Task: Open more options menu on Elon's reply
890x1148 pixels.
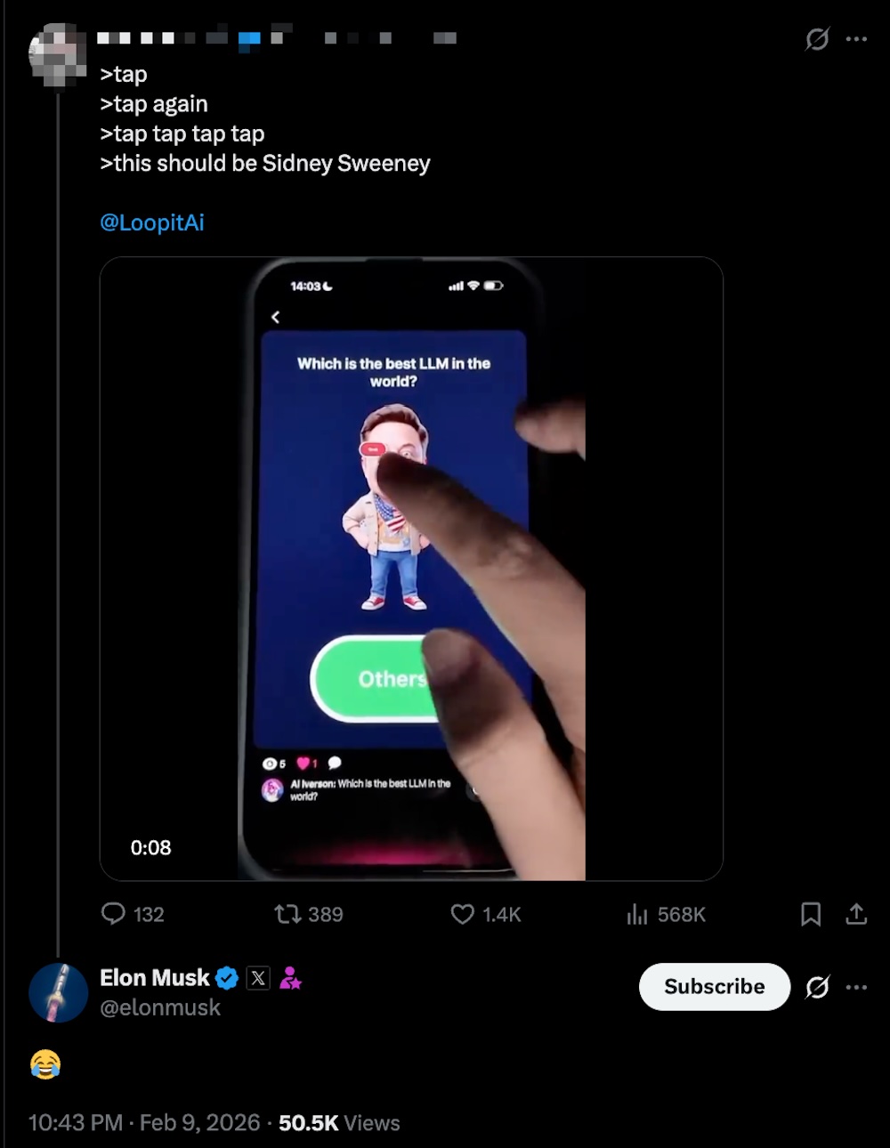Action: tap(856, 987)
